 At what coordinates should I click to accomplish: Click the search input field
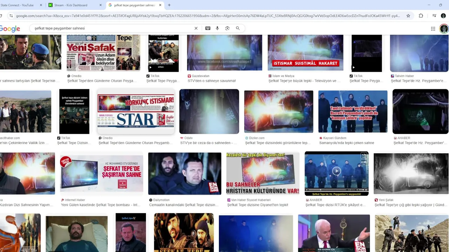(x=112, y=28)
